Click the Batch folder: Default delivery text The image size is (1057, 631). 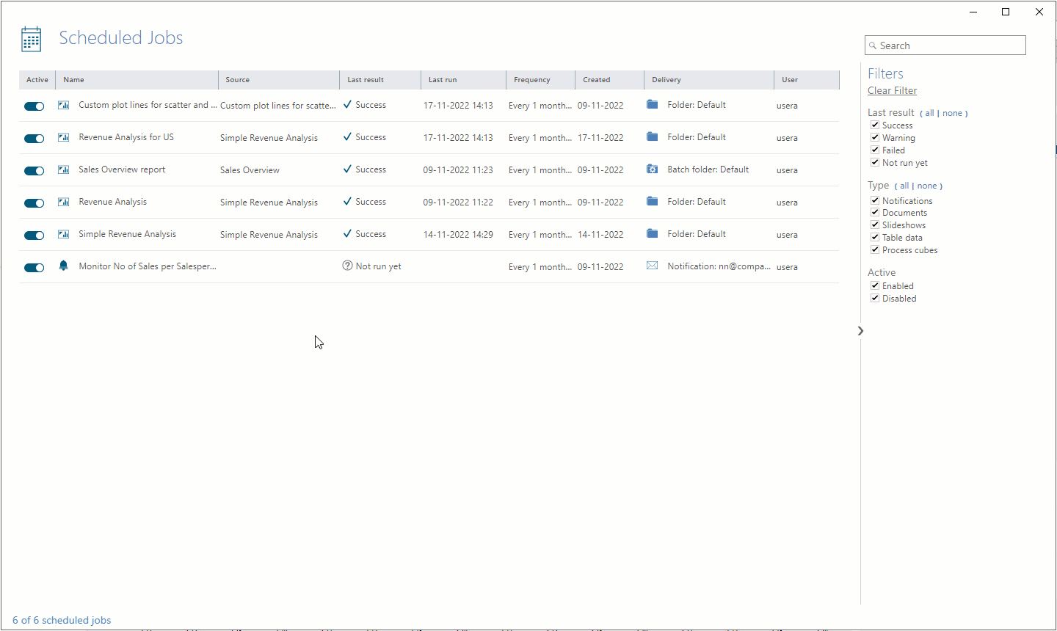coord(708,169)
